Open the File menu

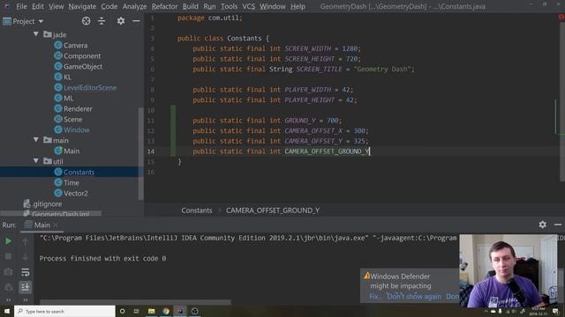(x=21, y=6)
